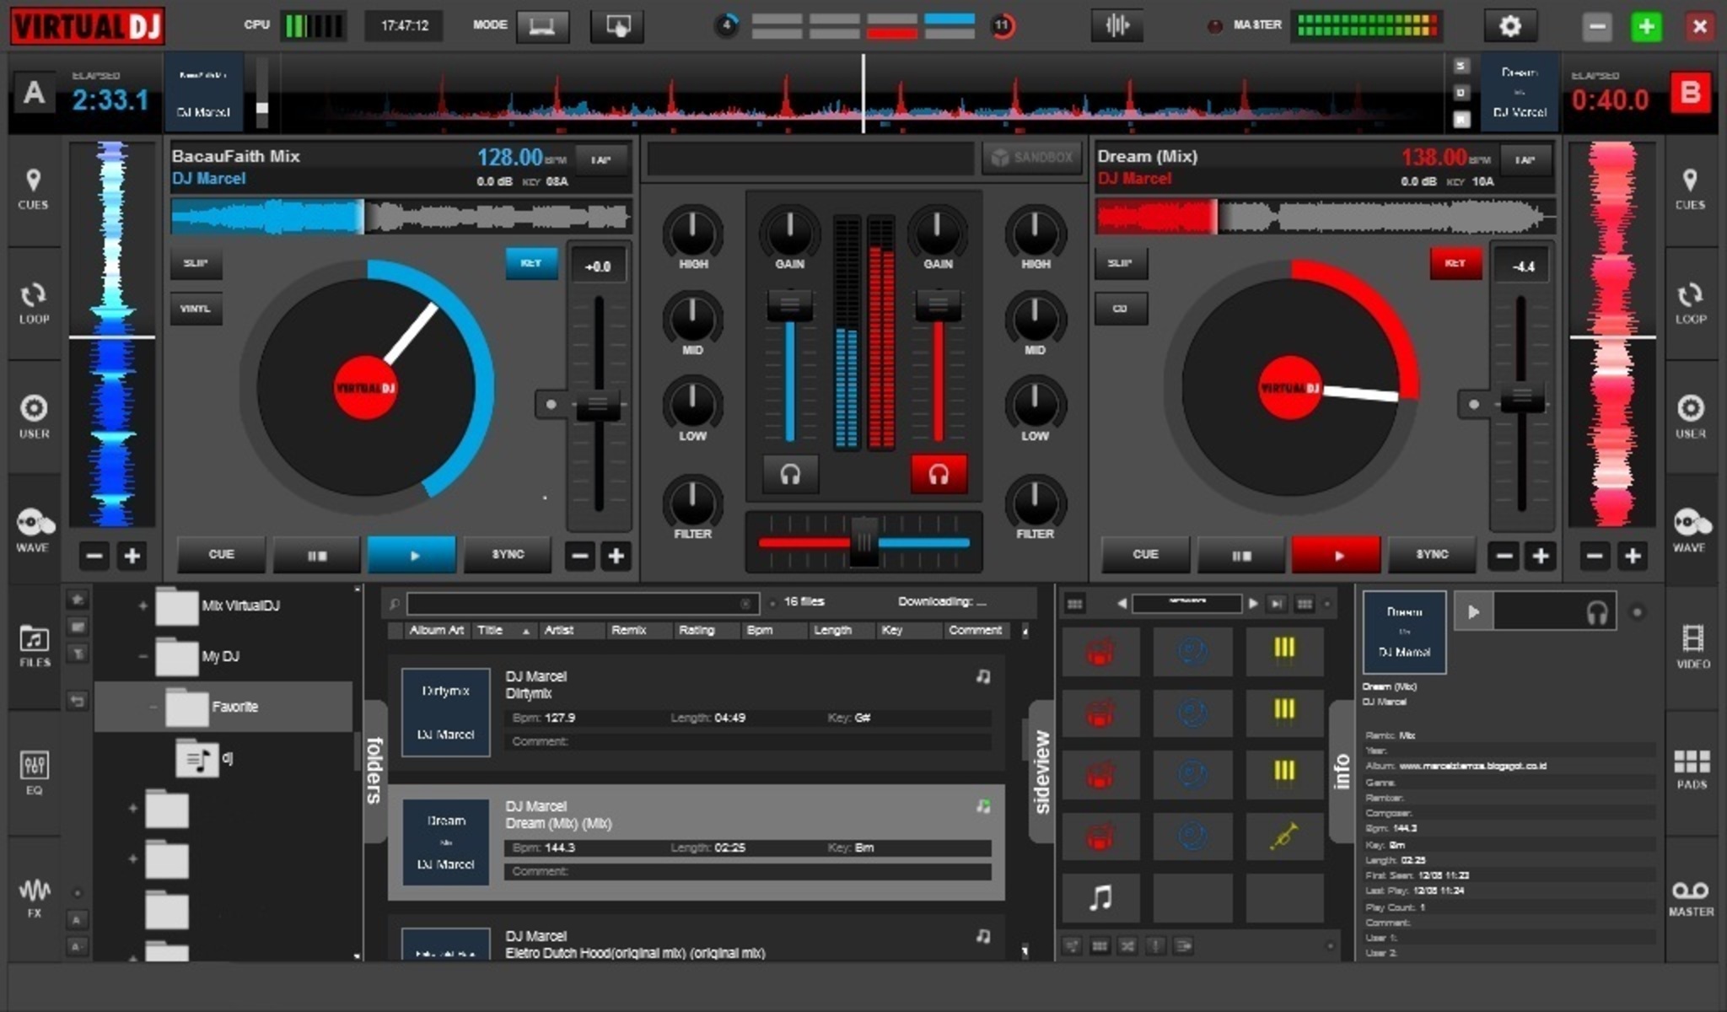Image resolution: width=1727 pixels, height=1012 pixels.
Task: Click deck A volume fader
Action: click(x=790, y=305)
